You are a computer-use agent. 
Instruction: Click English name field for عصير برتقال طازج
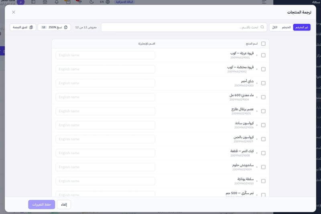(x=106, y=111)
